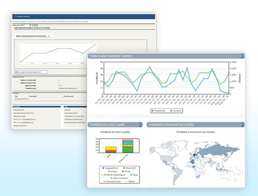258x196 pixels.
Task: Open the www.kampyle.com link
Action: click(19, 110)
